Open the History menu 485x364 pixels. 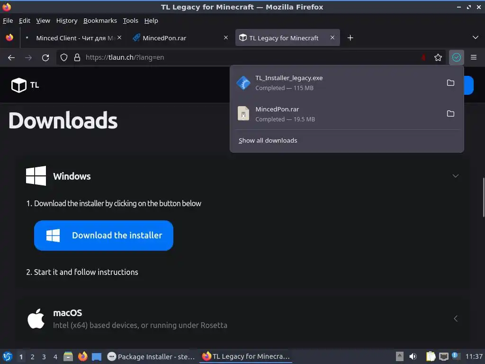click(66, 21)
